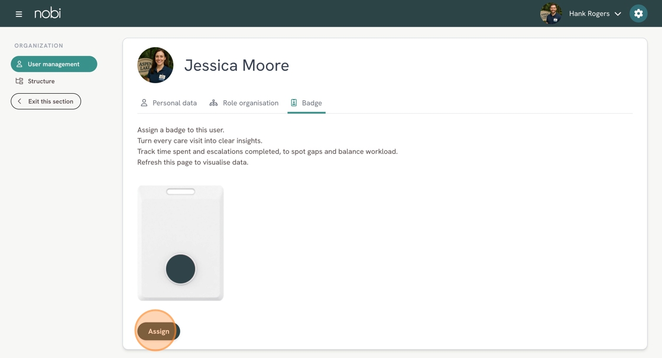662x358 pixels.
Task: Click Exit this section button
Action: 46,101
